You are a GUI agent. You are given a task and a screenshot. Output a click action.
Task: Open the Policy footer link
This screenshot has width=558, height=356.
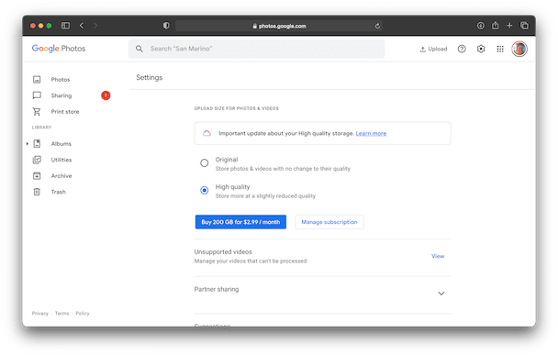tap(83, 313)
